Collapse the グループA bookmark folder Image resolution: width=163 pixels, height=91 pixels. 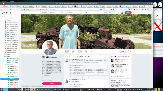pos(6,65)
